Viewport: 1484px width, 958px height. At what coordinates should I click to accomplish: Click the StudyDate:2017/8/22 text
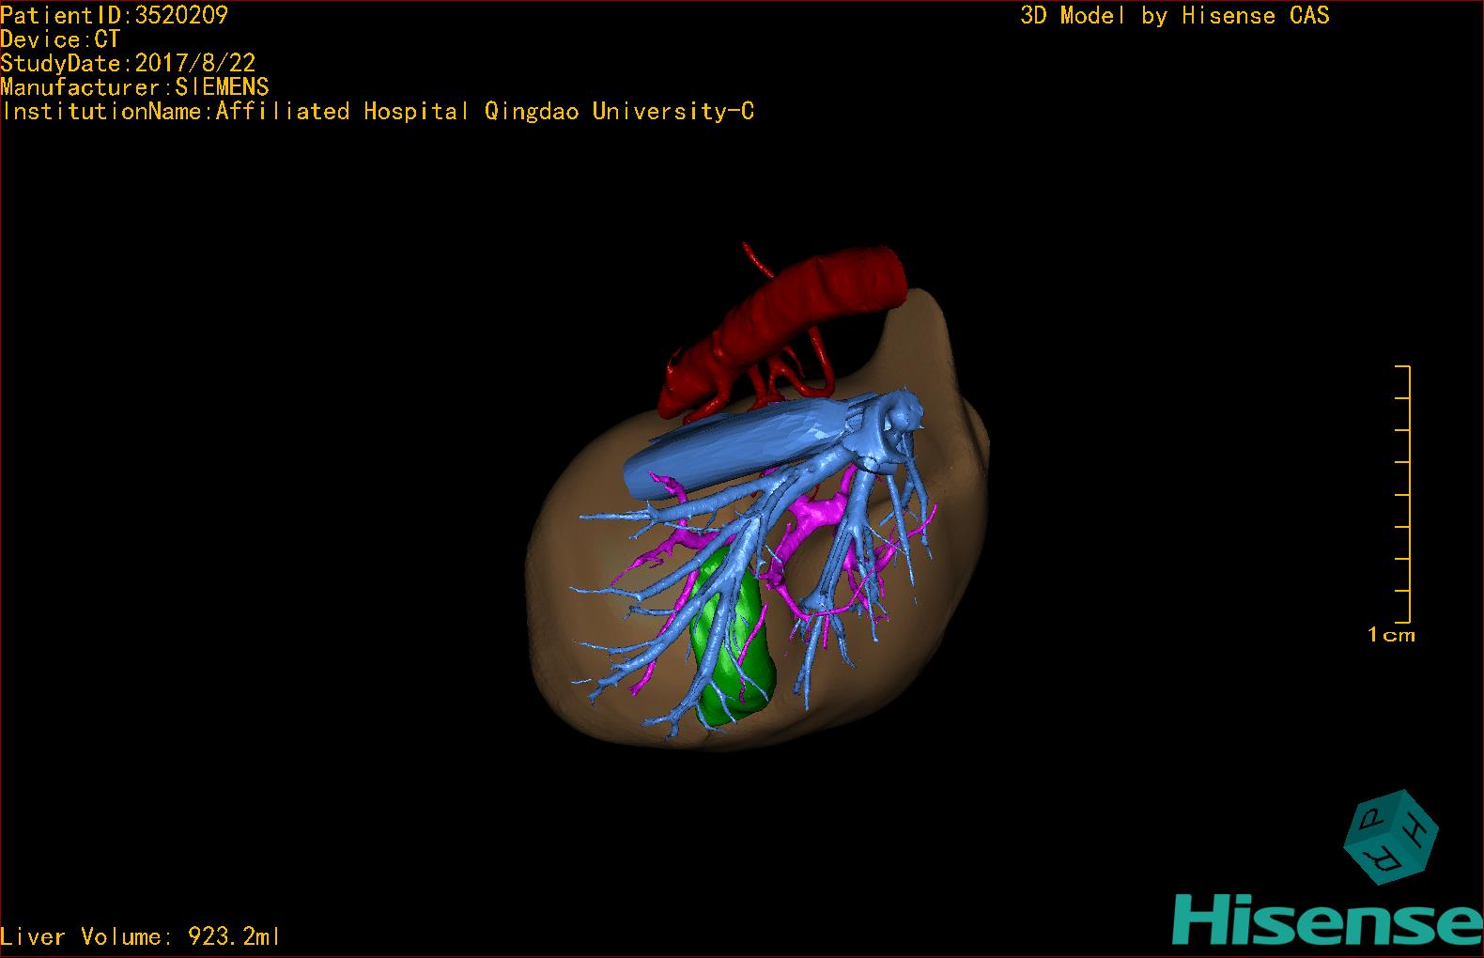(128, 63)
